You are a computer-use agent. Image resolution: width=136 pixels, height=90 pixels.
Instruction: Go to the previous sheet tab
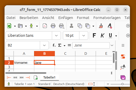click(x=15, y=77)
